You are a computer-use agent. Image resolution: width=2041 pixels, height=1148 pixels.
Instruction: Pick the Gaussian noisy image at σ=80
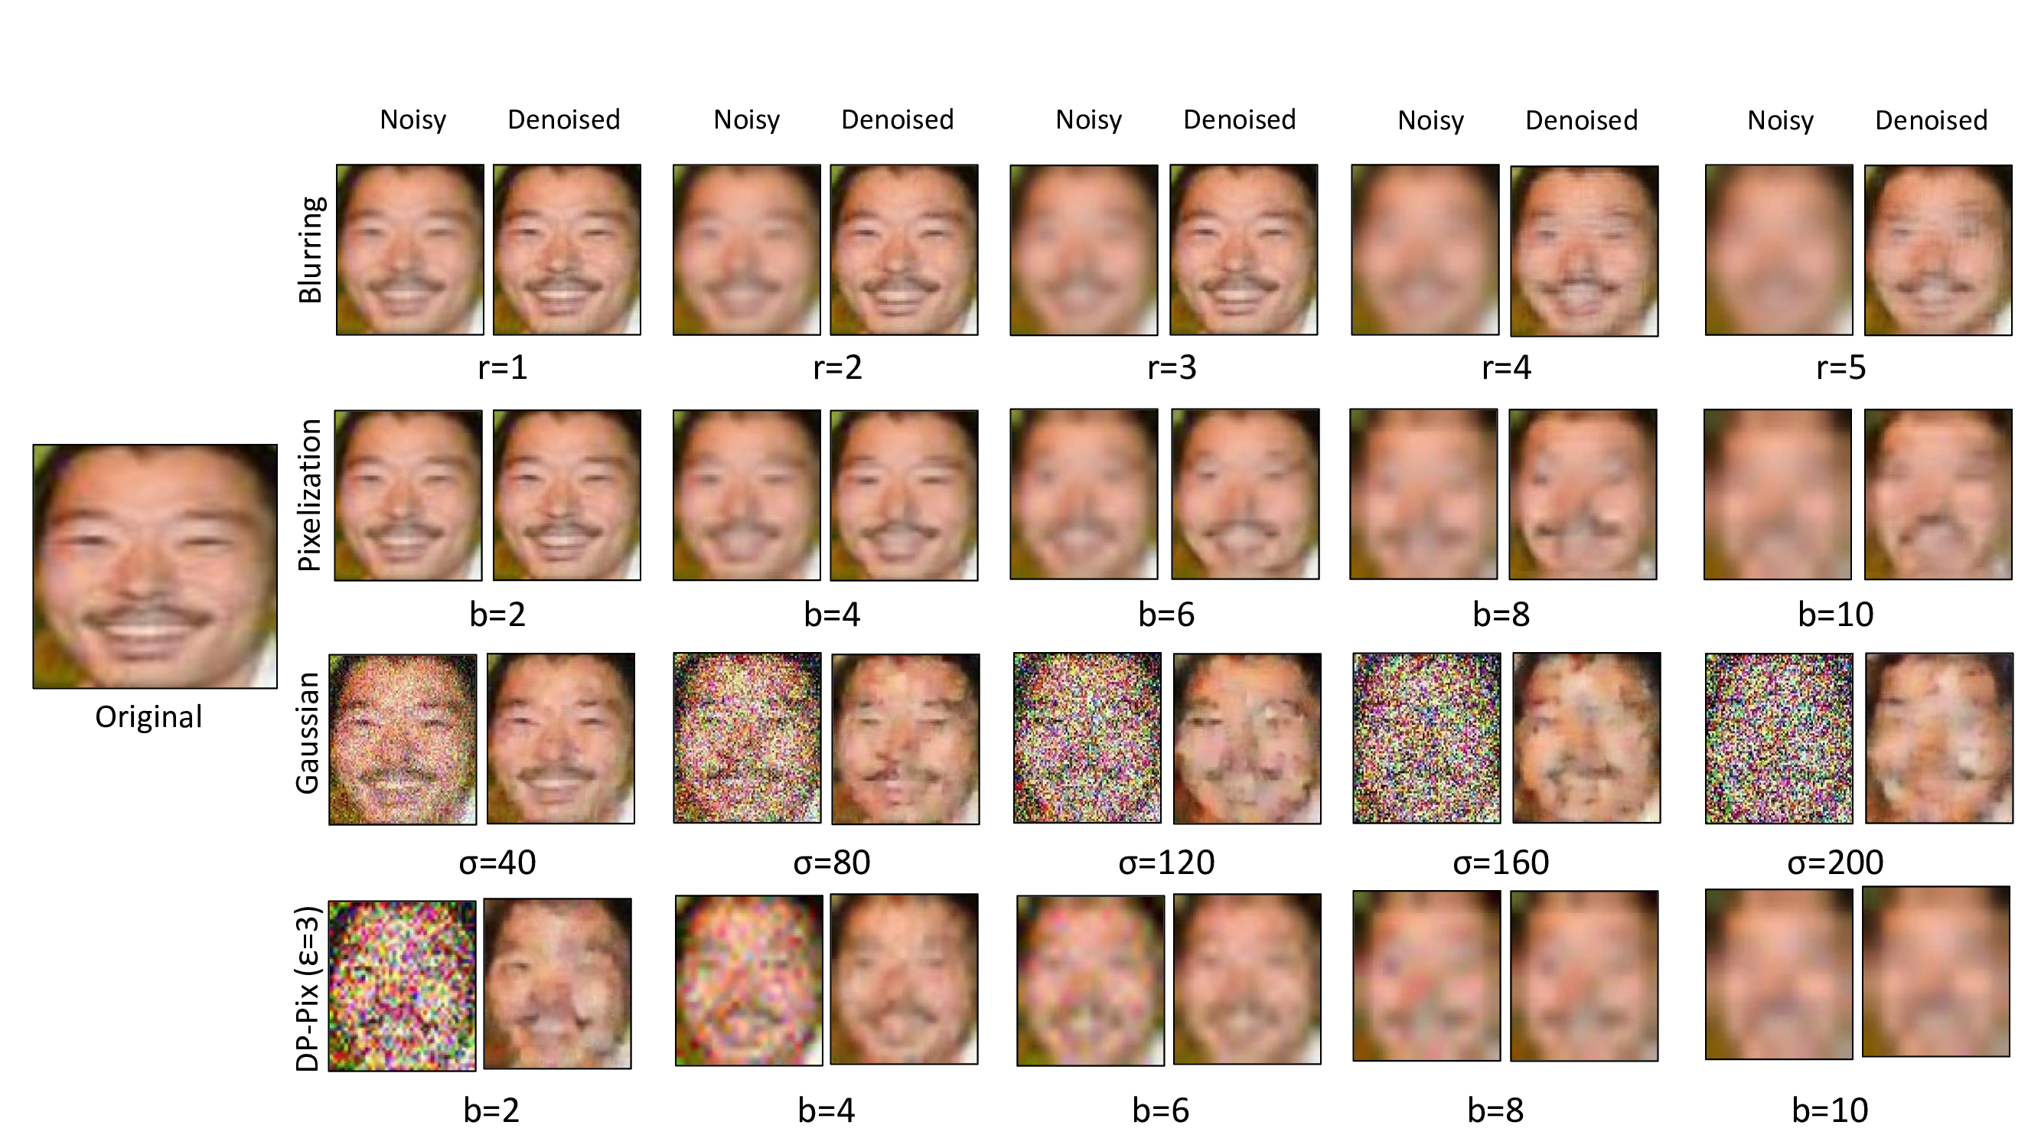747,739
